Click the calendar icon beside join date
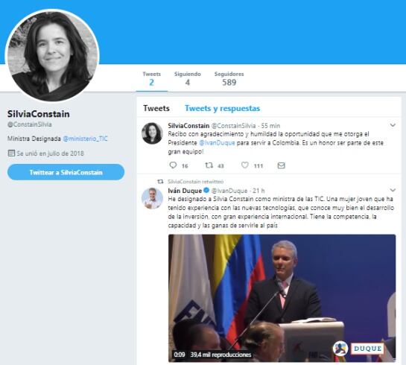Viewport: 406px width, 365px height. [x=11, y=153]
